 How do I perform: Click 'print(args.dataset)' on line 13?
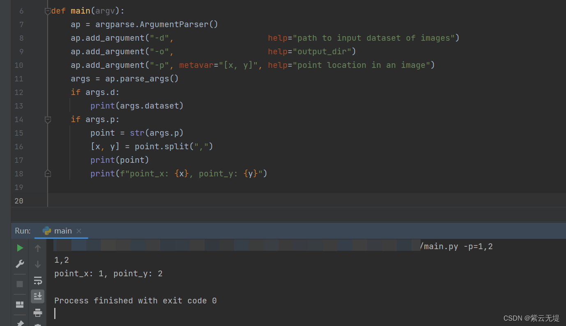(x=137, y=106)
